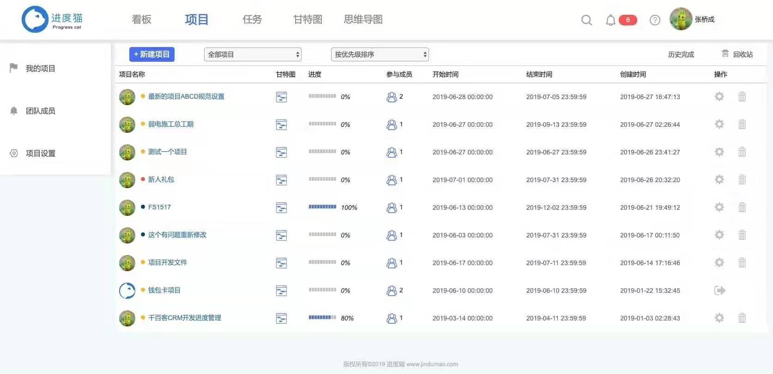Open Gantt chart for 最新的项目ABCD规范设置
The image size is (773, 374).
(281, 97)
